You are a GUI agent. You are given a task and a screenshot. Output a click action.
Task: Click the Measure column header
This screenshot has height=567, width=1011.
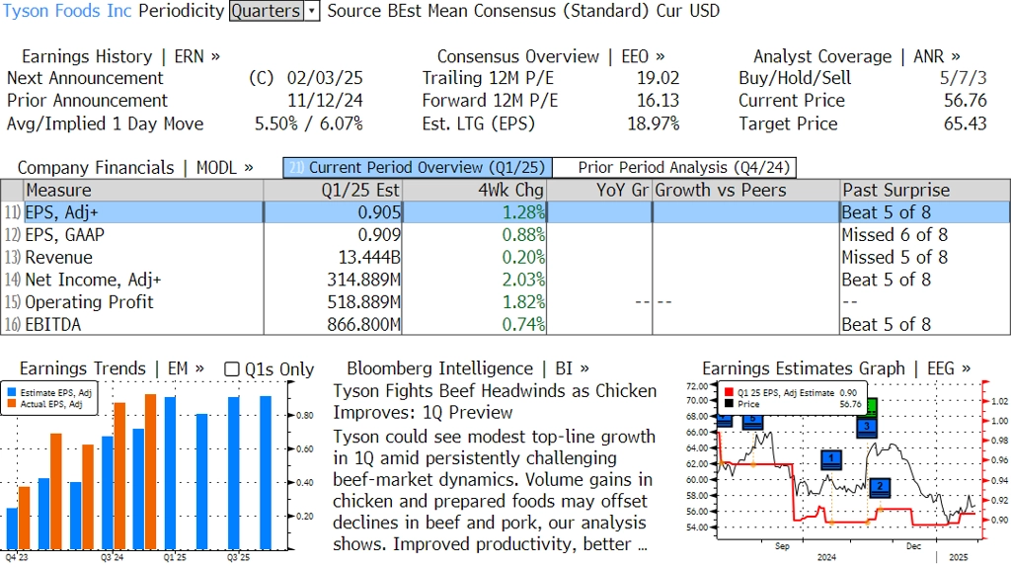click(x=143, y=191)
